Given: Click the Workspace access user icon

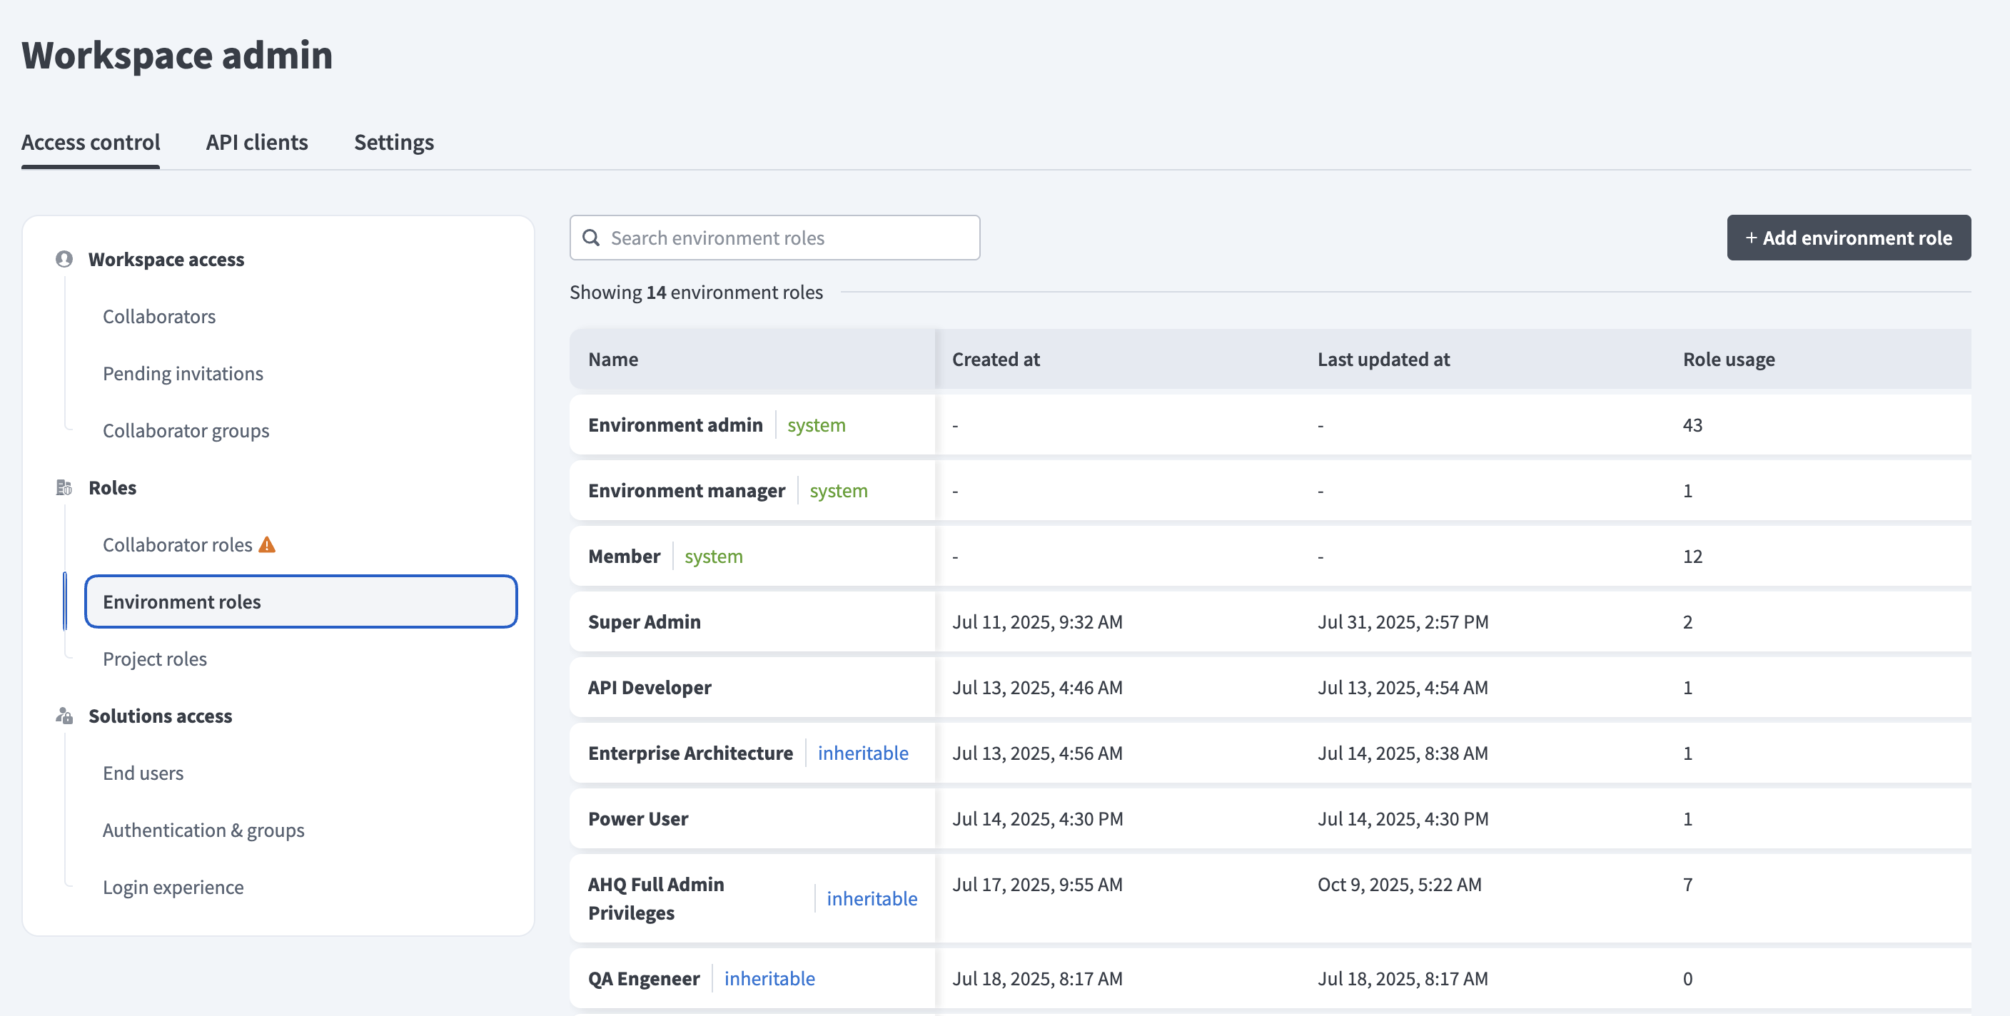Looking at the screenshot, I should 65,259.
